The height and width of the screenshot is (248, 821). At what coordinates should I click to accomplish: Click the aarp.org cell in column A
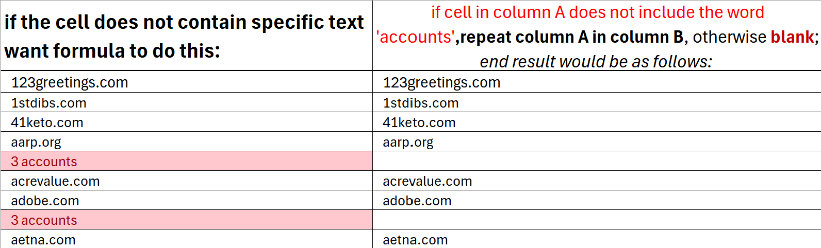[x=187, y=141]
